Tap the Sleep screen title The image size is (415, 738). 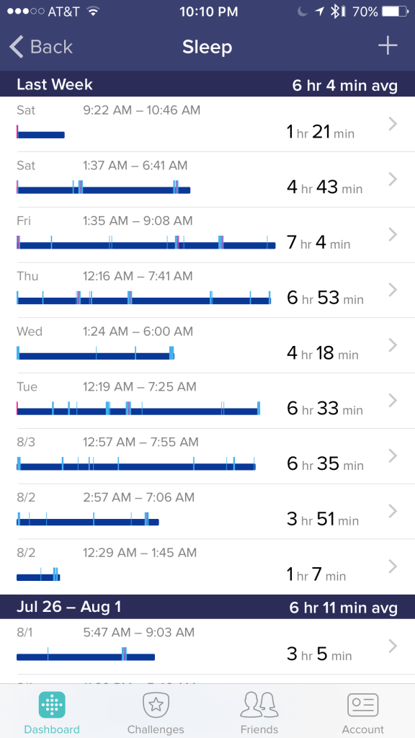tap(207, 47)
